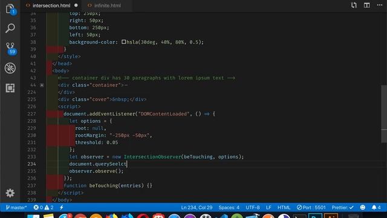Click the master branch in status bar
This screenshot has height=218, width=387.
click(16, 207)
